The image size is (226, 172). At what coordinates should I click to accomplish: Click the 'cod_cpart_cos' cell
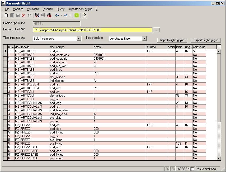click(71, 55)
